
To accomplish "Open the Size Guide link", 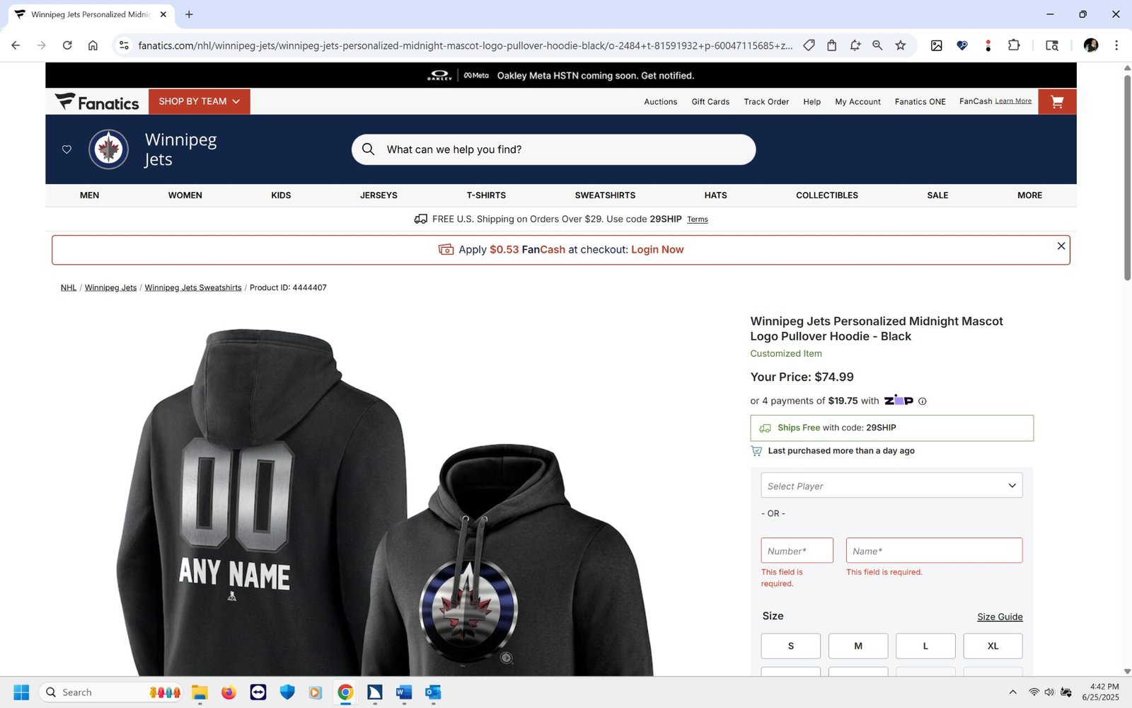I will [1000, 617].
